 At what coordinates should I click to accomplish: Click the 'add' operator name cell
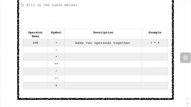(x=35, y=43)
